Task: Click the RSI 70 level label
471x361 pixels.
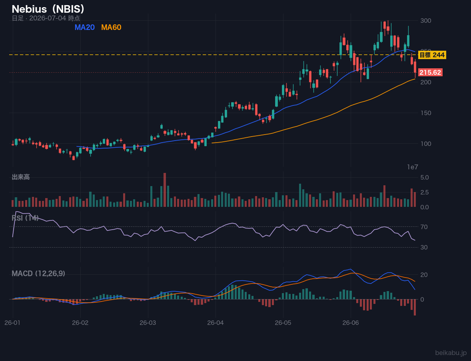Action: (424, 227)
